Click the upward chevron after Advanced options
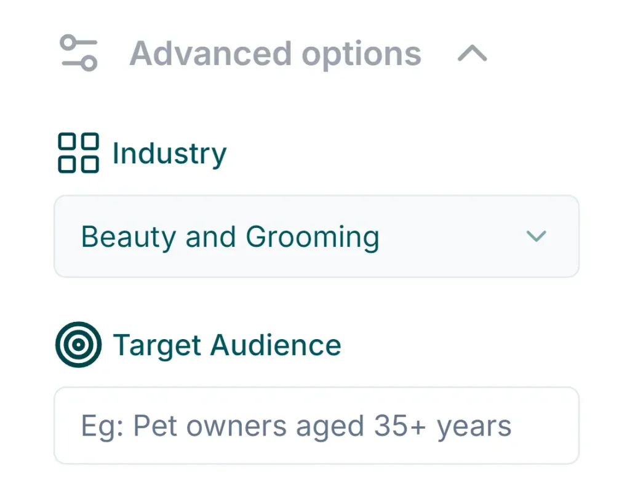Viewport: 630px width, 497px height. pos(474,53)
